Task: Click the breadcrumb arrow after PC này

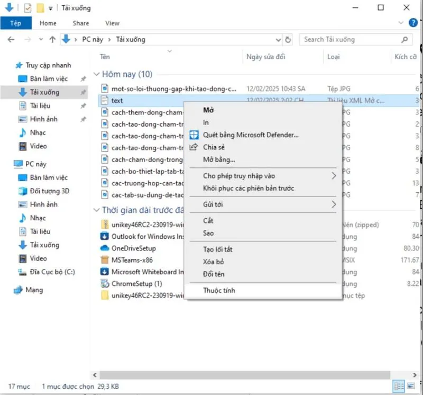Action: pyautogui.click(x=109, y=40)
